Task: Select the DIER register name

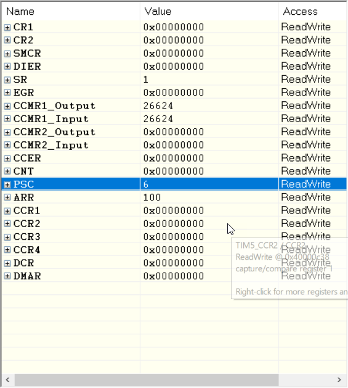Action: (x=27, y=67)
